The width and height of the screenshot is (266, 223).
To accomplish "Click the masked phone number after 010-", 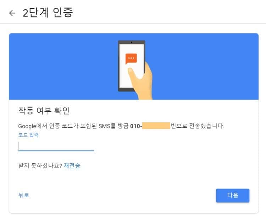I will 156,126.
